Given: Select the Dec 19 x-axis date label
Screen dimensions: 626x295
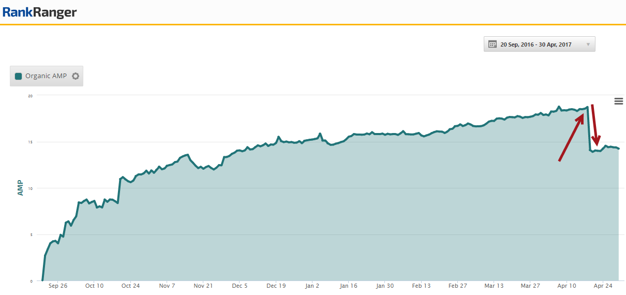Looking at the screenshot, I should tap(276, 286).
